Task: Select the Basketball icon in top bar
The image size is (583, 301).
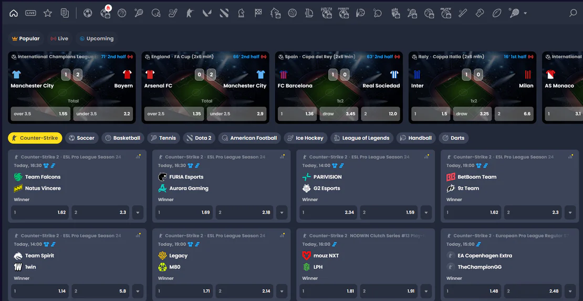Action: click(122, 13)
